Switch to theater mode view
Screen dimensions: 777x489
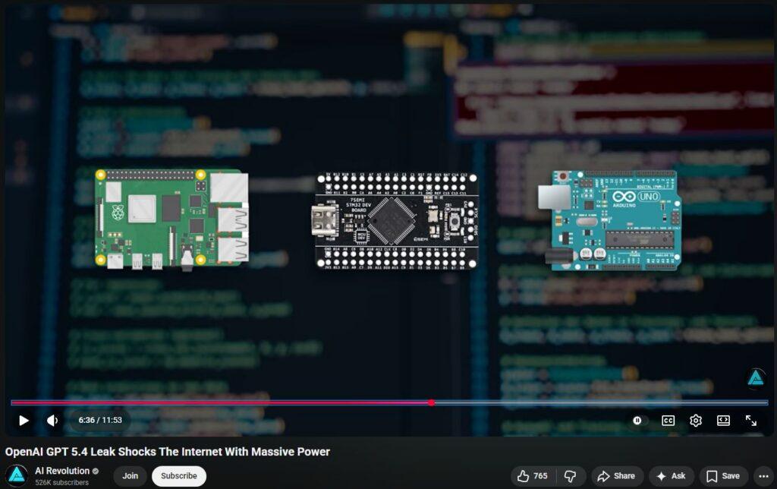coord(723,420)
